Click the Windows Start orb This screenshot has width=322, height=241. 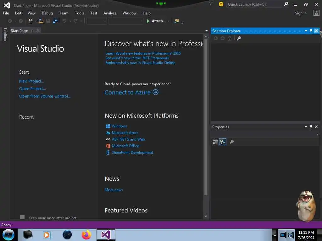(x=8, y=235)
